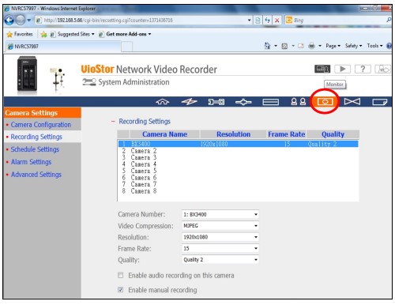The height and width of the screenshot is (305, 395).
Task: Click the Logout icon at top right
Action: point(382,70)
